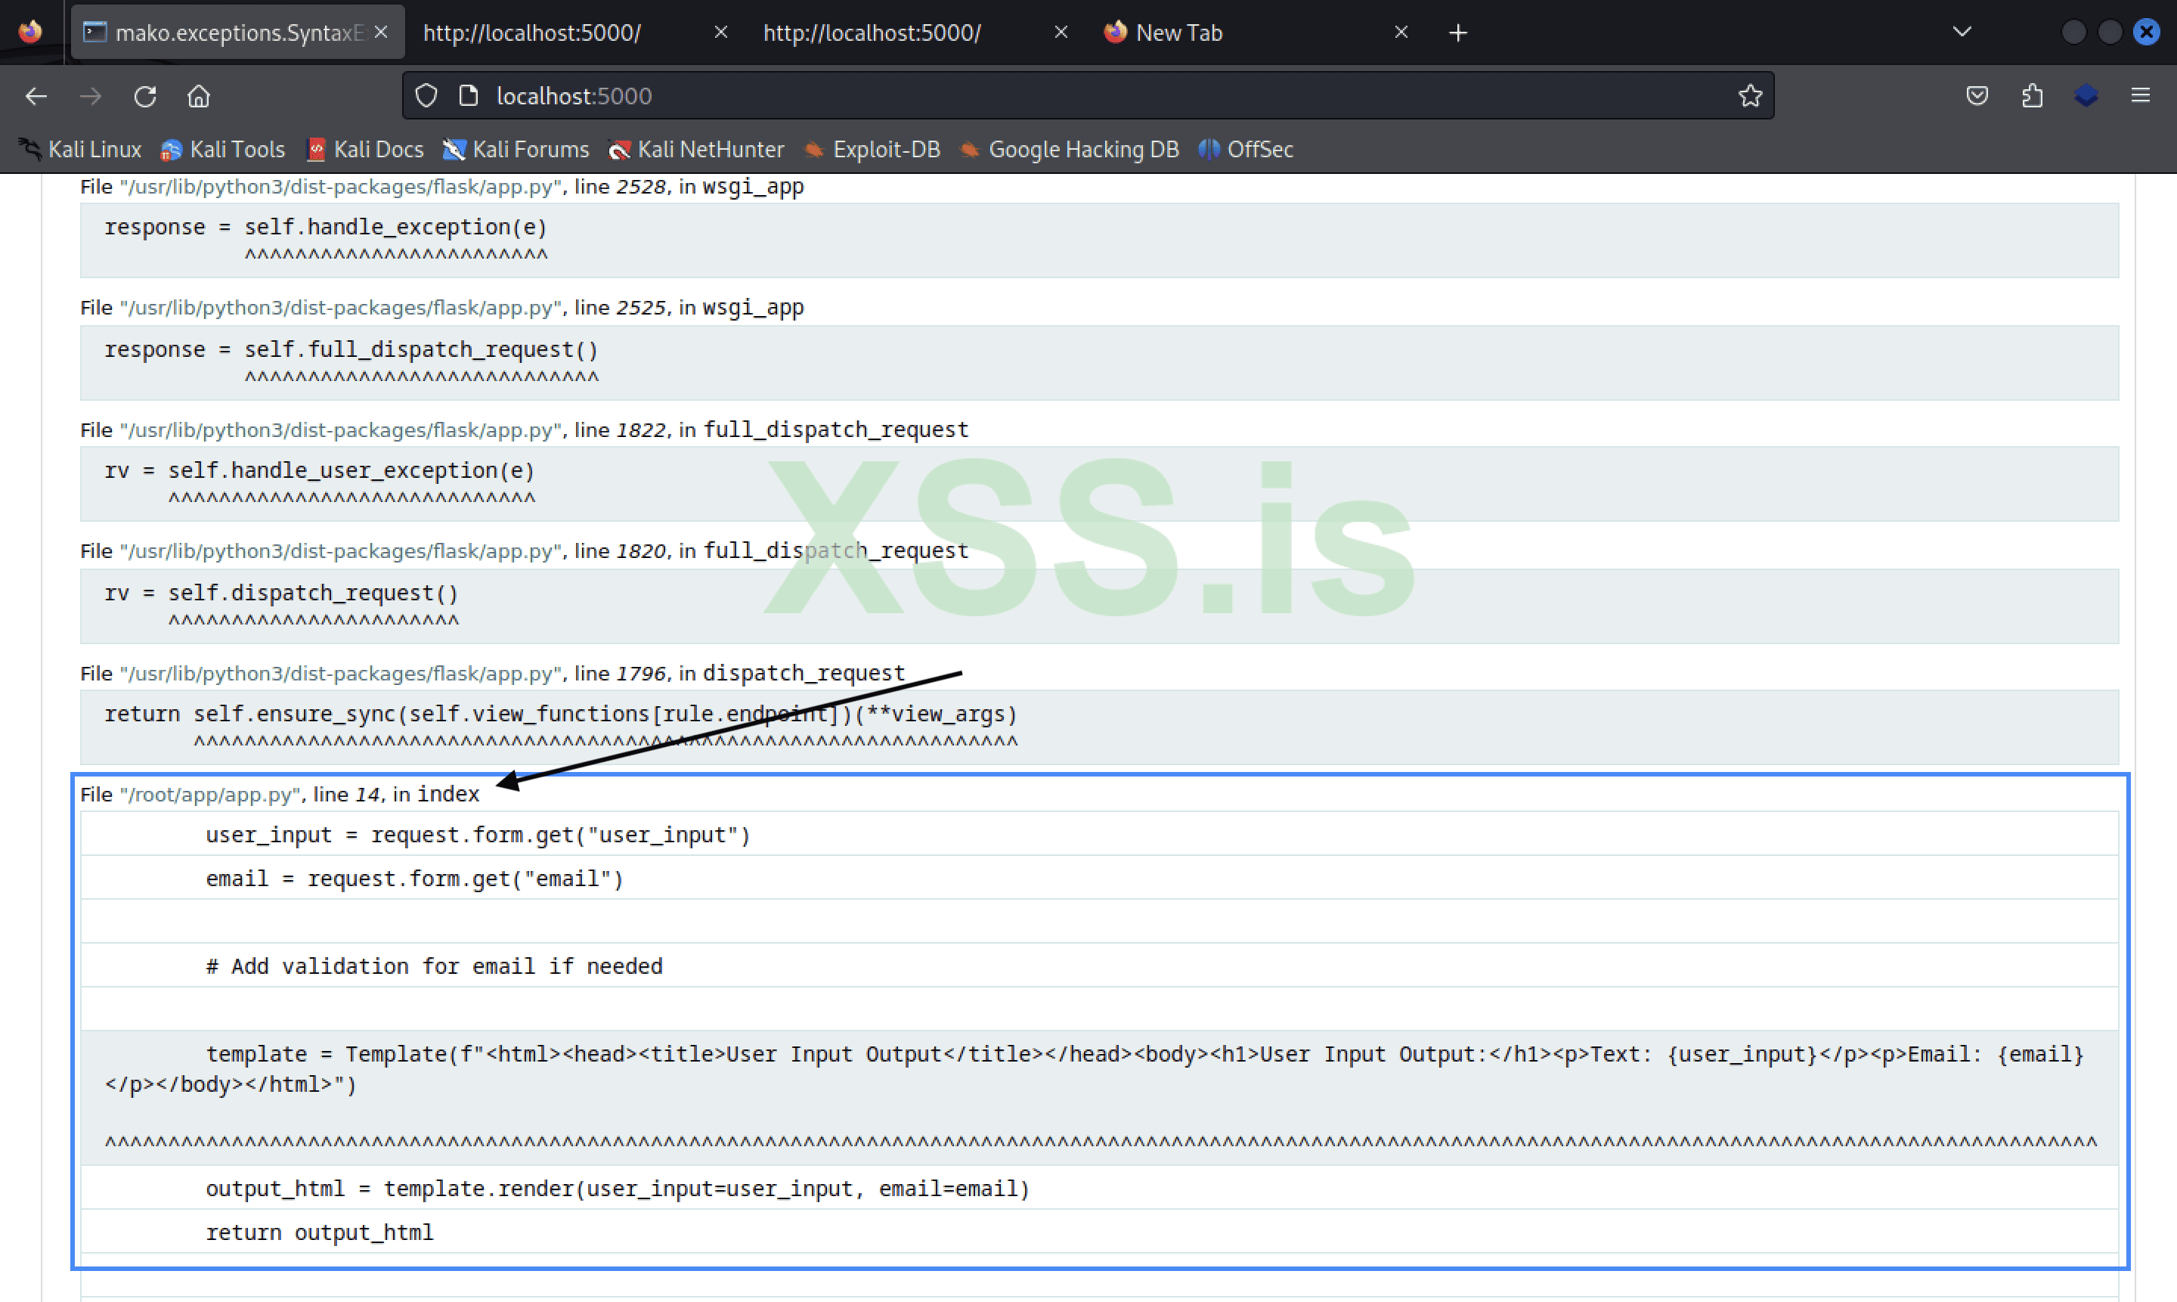The image size is (2177, 1302).
Task: Go to the Home page icon
Action: click(199, 95)
